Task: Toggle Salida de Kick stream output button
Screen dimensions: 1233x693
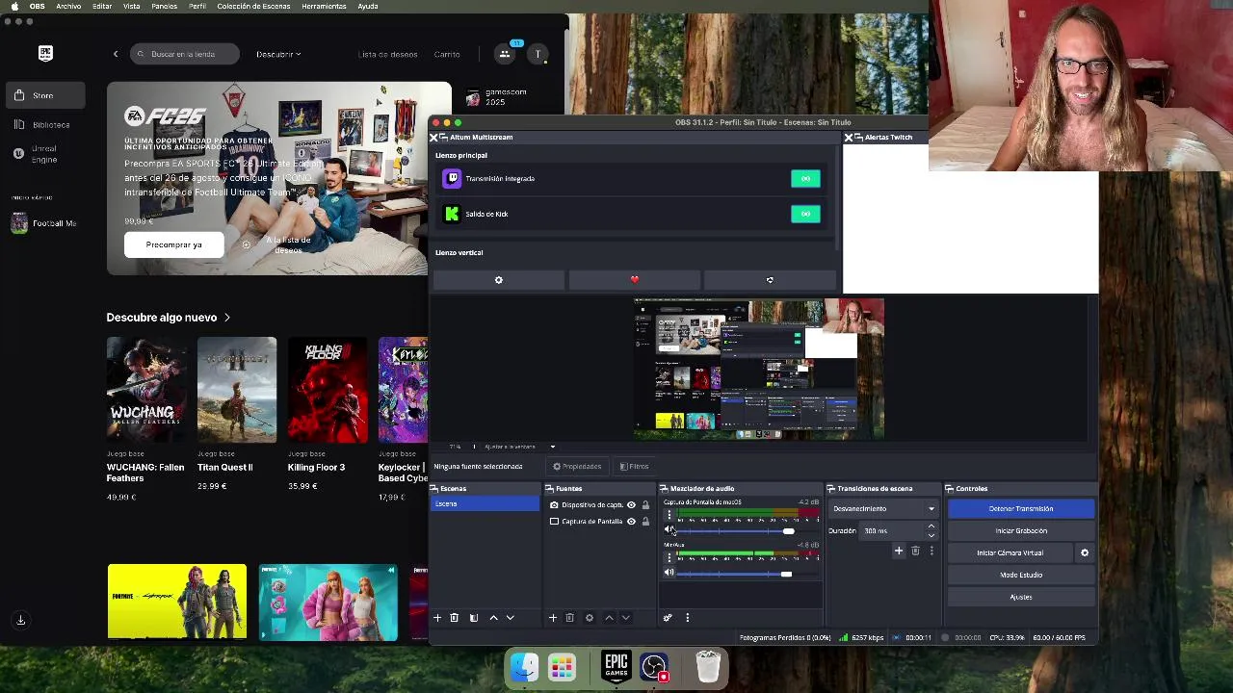Action: [x=805, y=214]
